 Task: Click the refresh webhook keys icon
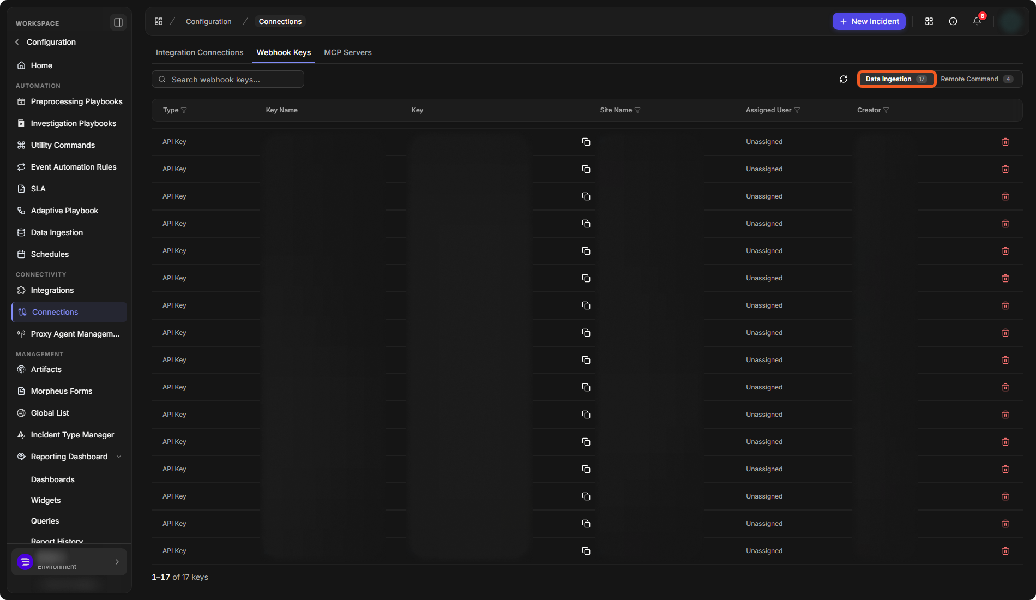click(844, 79)
